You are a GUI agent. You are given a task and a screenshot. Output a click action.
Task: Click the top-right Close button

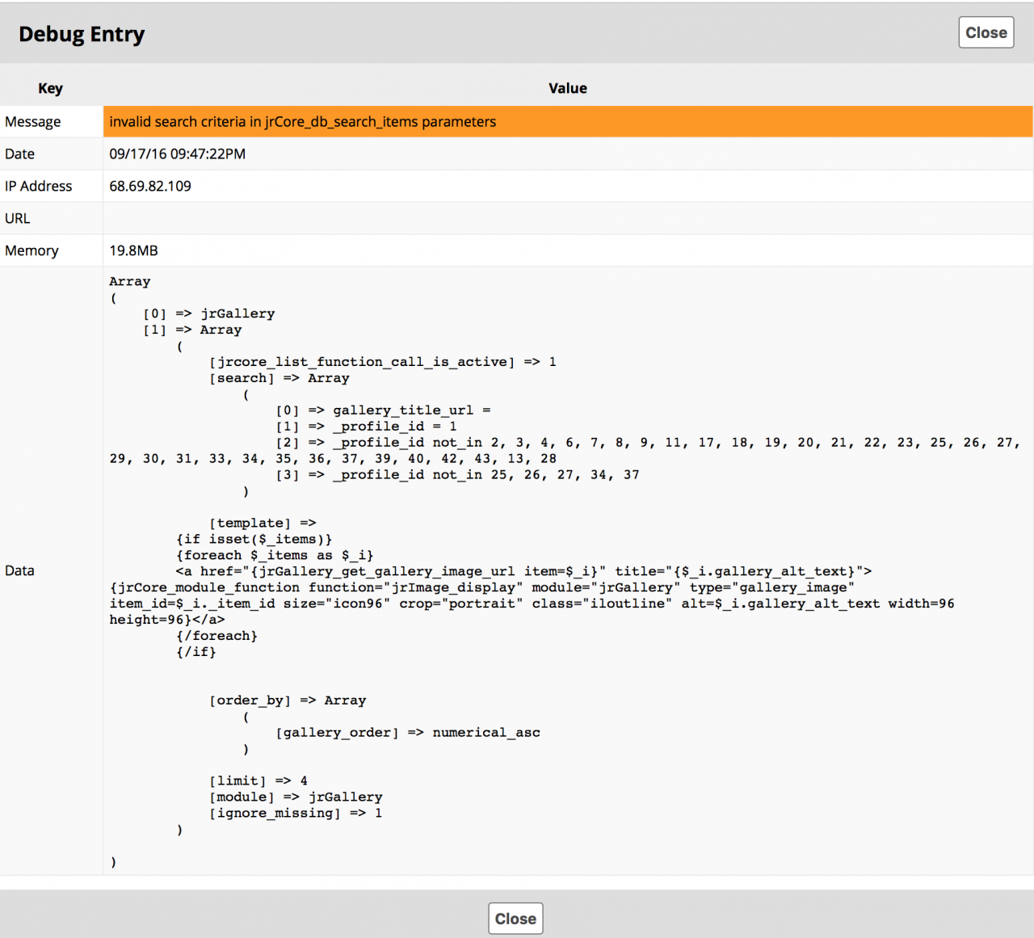(x=986, y=33)
